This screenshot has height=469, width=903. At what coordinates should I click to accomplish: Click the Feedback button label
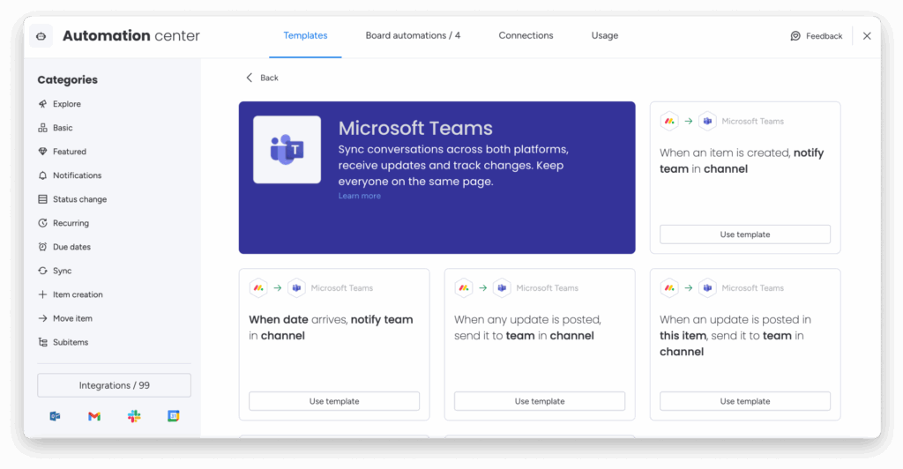point(825,35)
